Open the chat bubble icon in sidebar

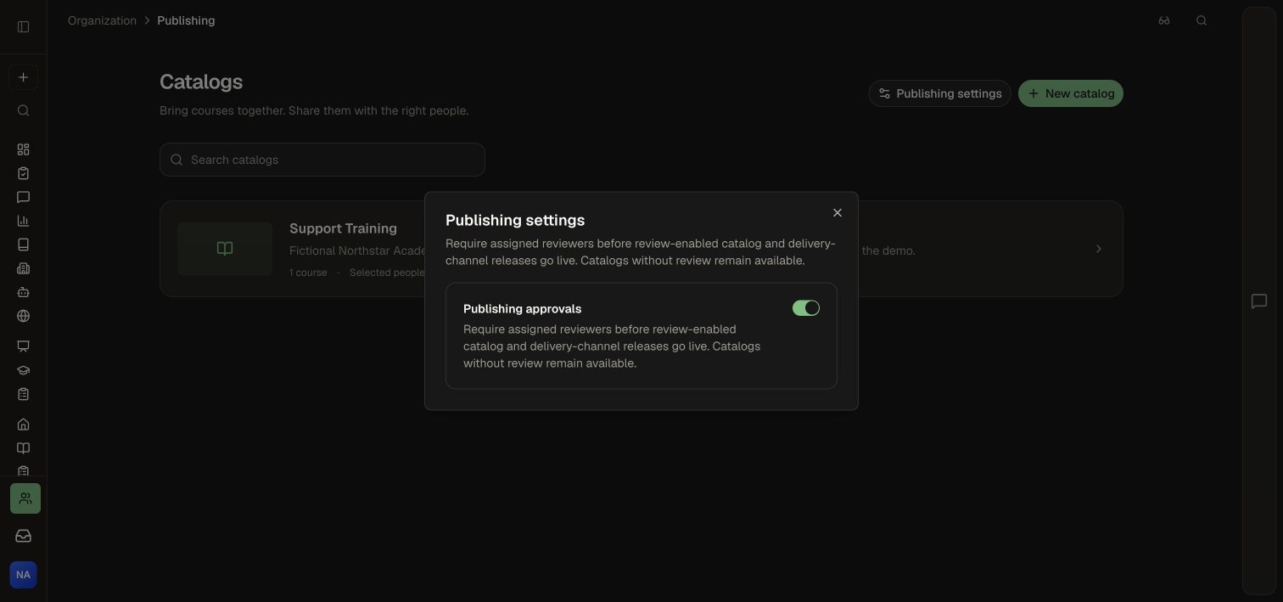coord(23,197)
